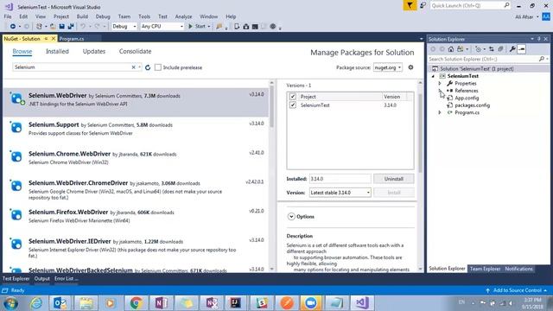Click the Save file toolbar icon

[x=62, y=27]
